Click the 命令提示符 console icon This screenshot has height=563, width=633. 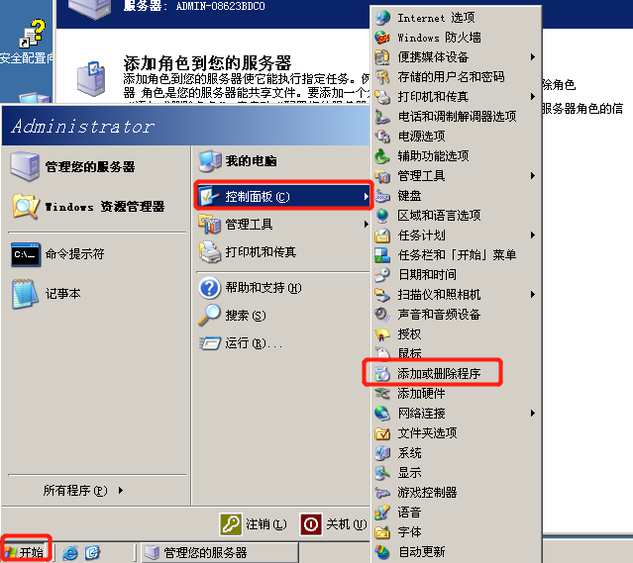point(26,254)
